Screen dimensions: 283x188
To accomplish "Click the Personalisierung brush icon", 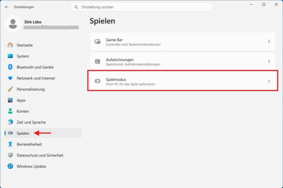I will (10, 89).
